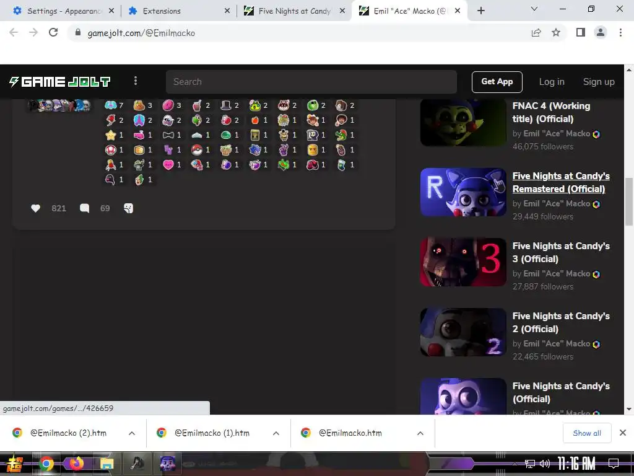Image resolution: width=634 pixels, height=476 pixels.
Task: Open the Chrome three-dot menu
Action: click(620, 33)
